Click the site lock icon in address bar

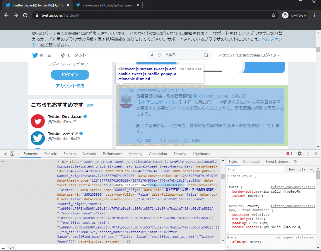click(37, 15)
